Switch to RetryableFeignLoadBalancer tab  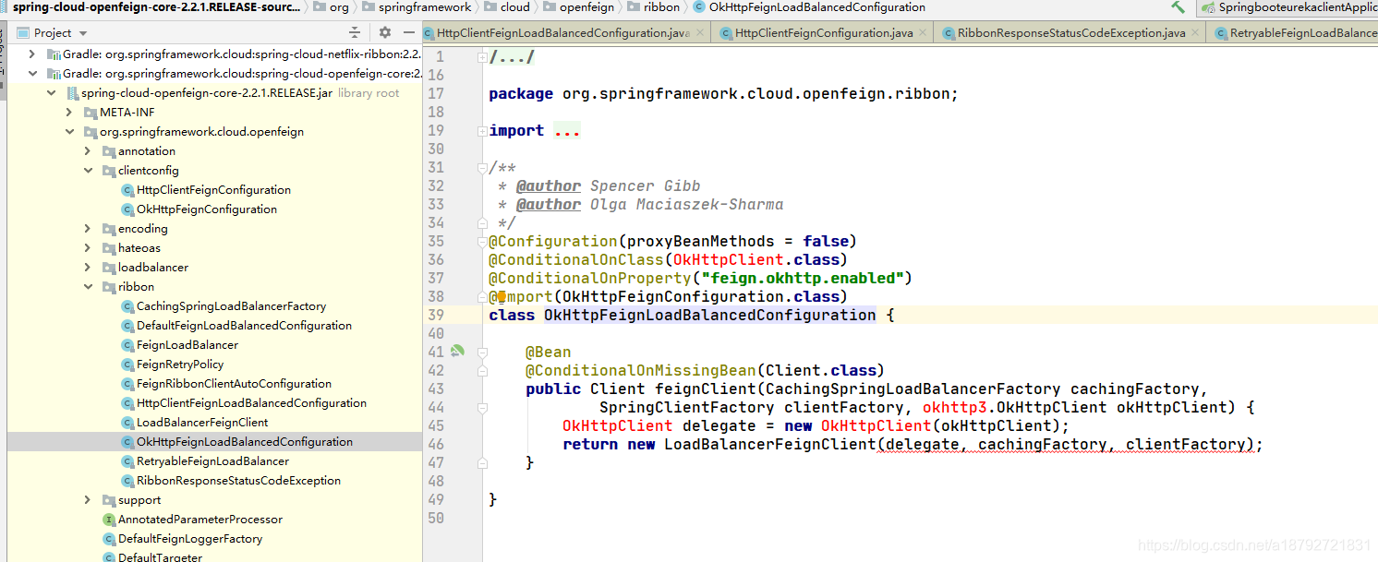click(x=1293, y=33)
